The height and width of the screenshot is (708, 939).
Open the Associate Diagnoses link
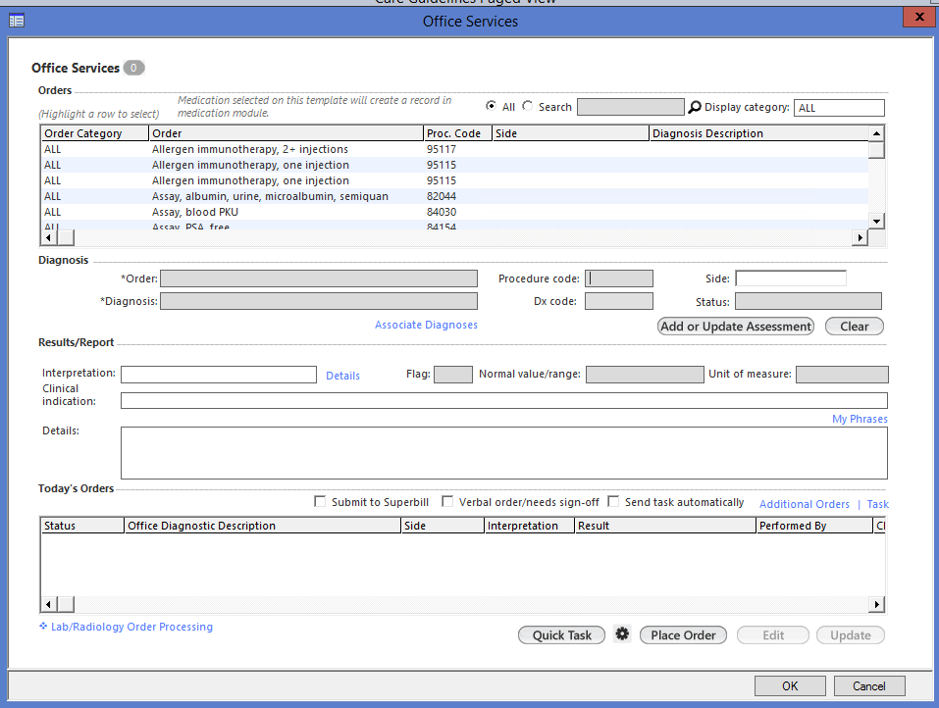(426, 325)
